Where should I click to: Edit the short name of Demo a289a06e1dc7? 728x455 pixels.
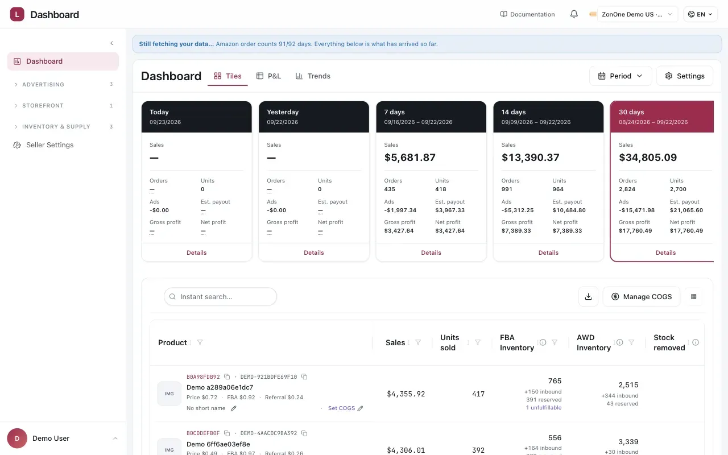coord(234,408)
